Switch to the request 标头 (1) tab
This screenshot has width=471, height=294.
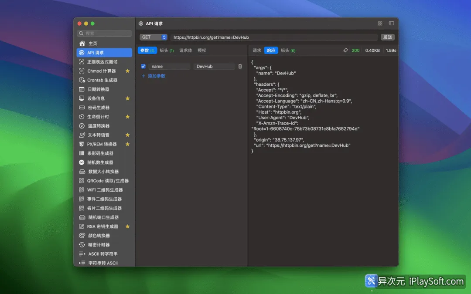click(x=167, y=51)
